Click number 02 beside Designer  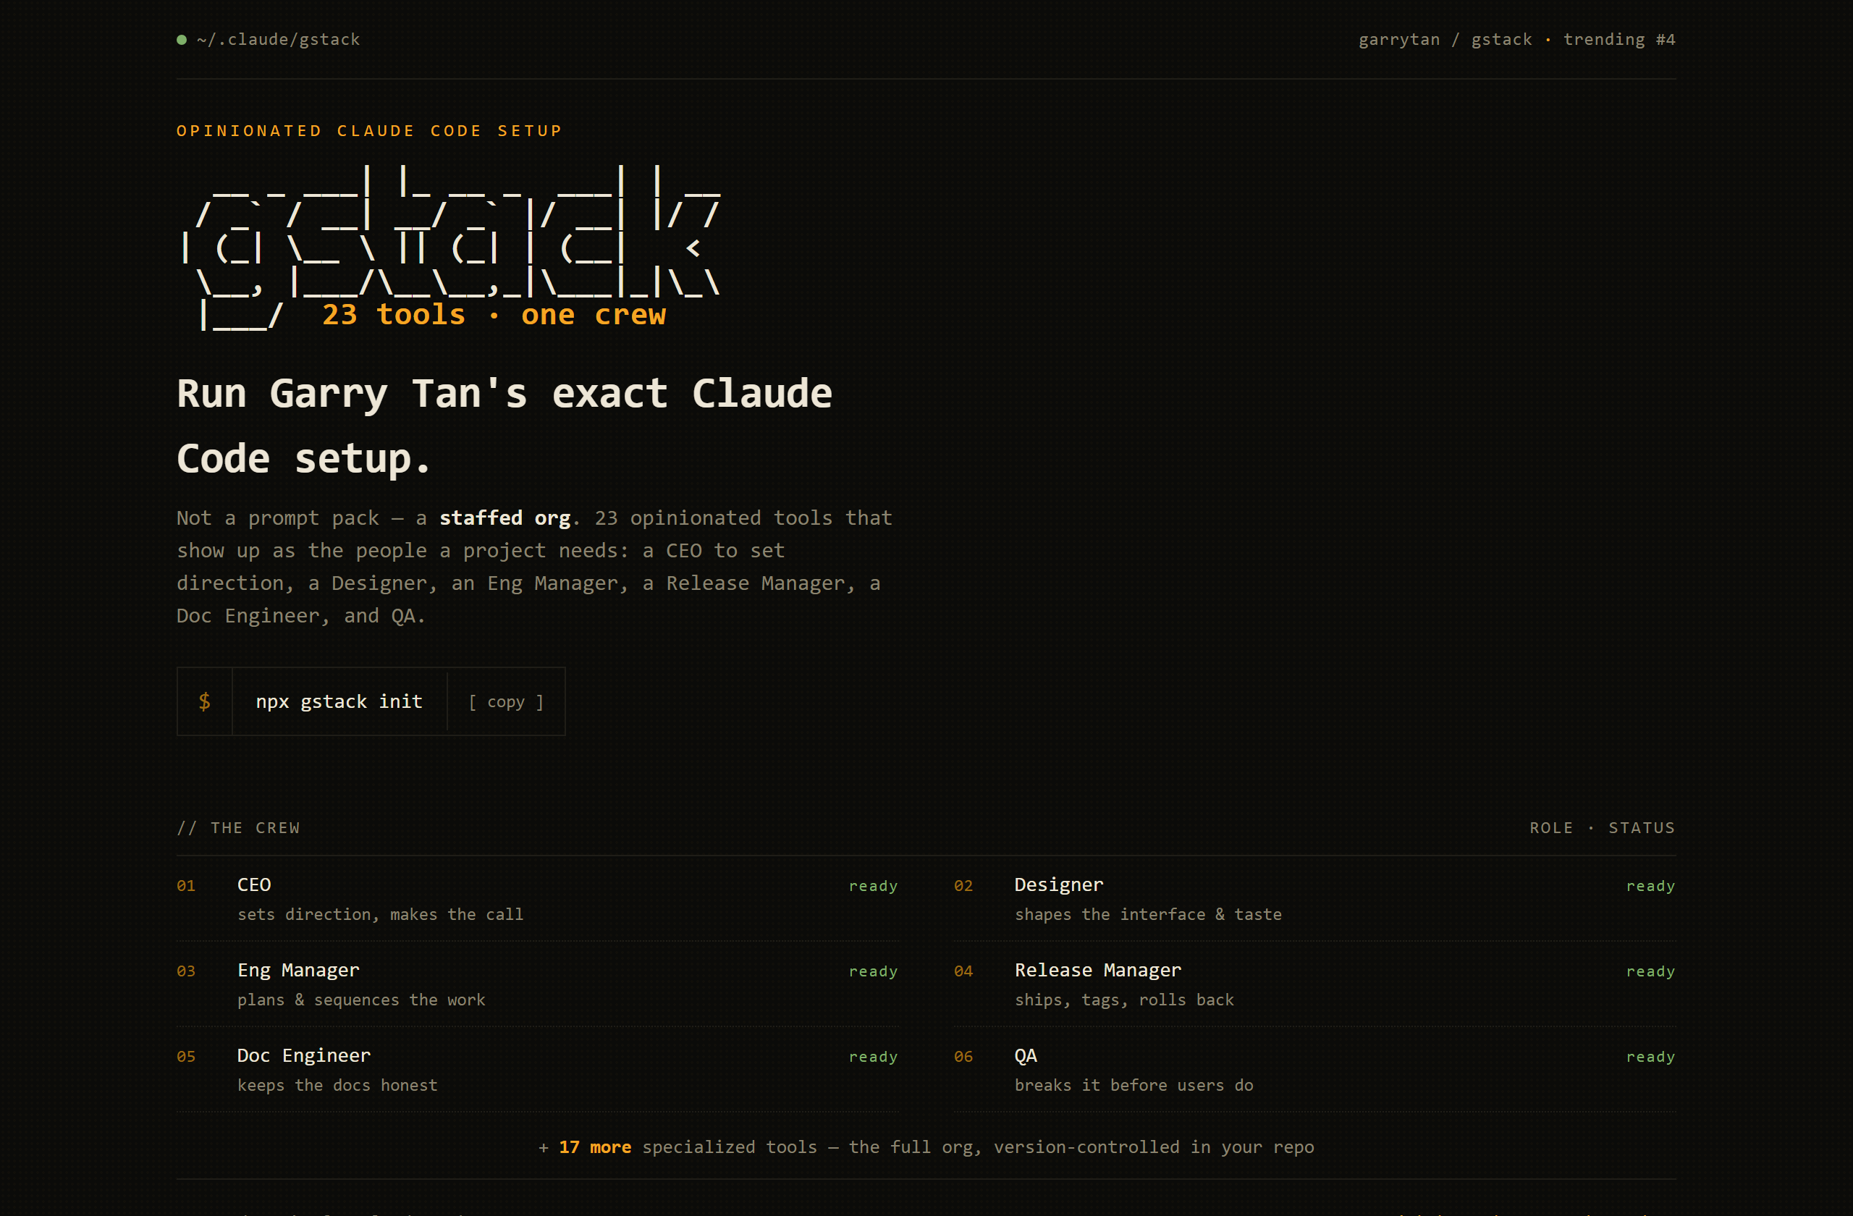coord(964,886)
